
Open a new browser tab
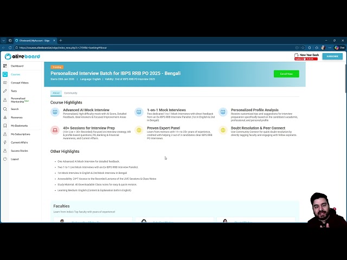pyautogui.click(x=61, y=41)
